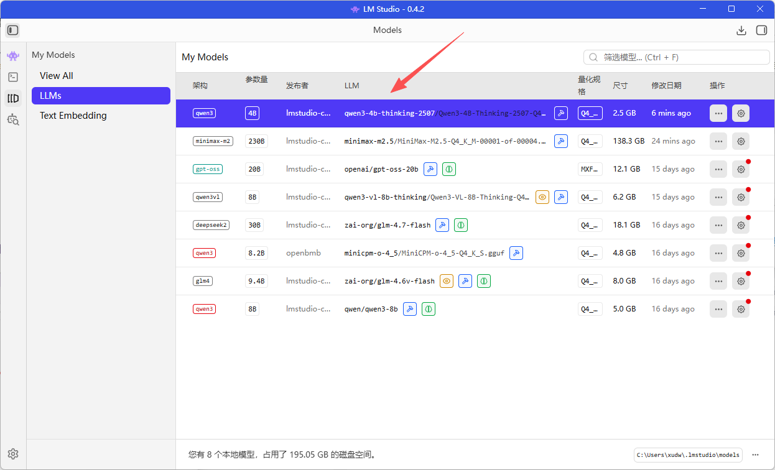
Task: Click tool-use hammer badge on qwen/qwen3-8b
Action: pos(410,309)
